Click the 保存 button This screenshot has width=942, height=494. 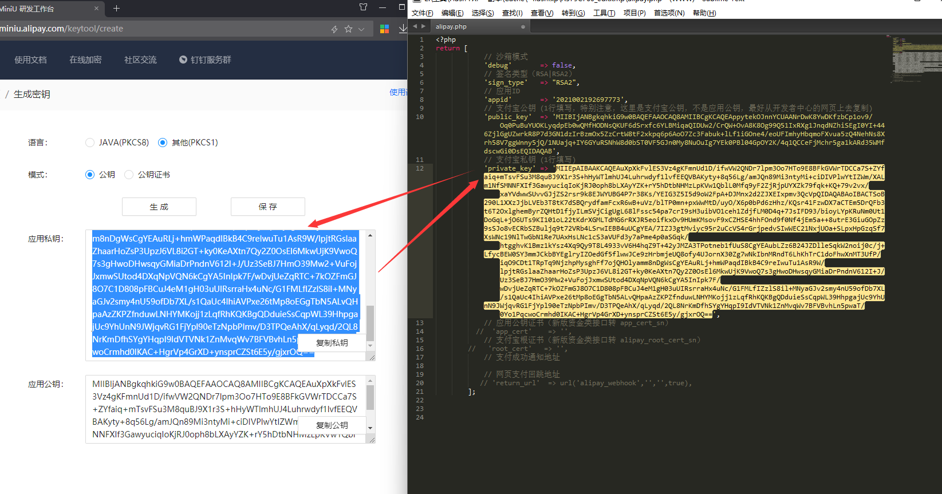tap(268, 207)
